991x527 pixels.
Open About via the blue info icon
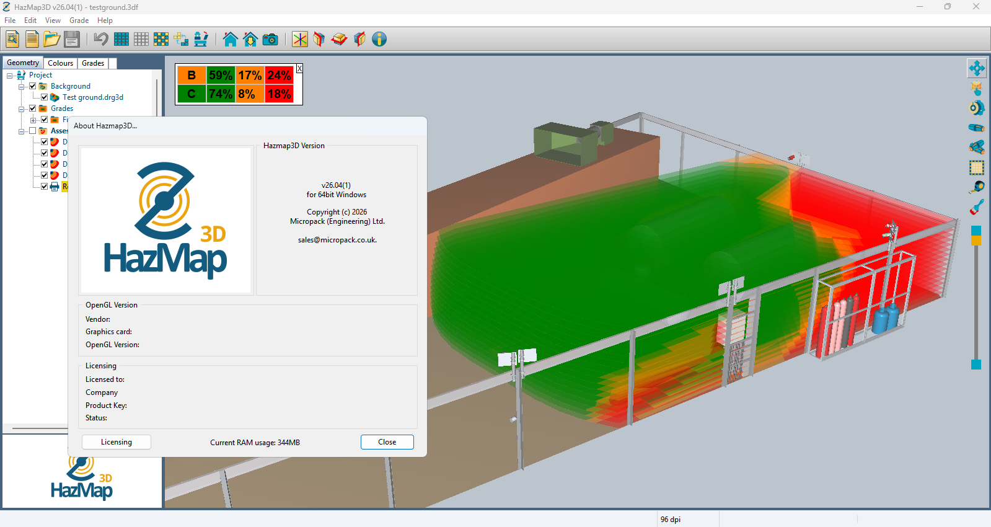pos(379,39)
